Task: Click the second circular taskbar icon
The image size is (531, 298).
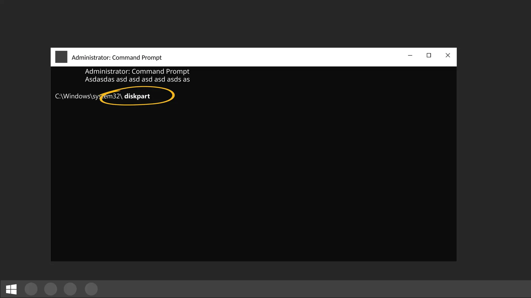Action: click(51, 289)
